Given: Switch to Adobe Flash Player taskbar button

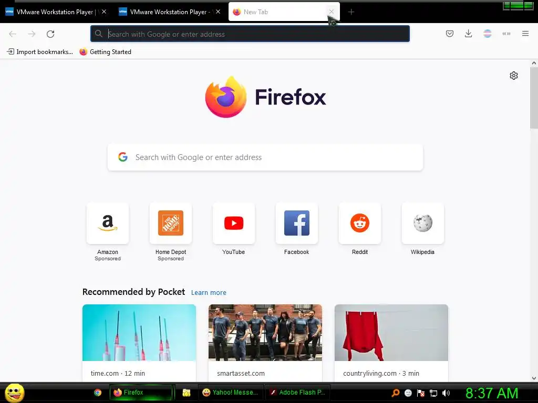Looking at the screenshot, I should pos(297,393).
